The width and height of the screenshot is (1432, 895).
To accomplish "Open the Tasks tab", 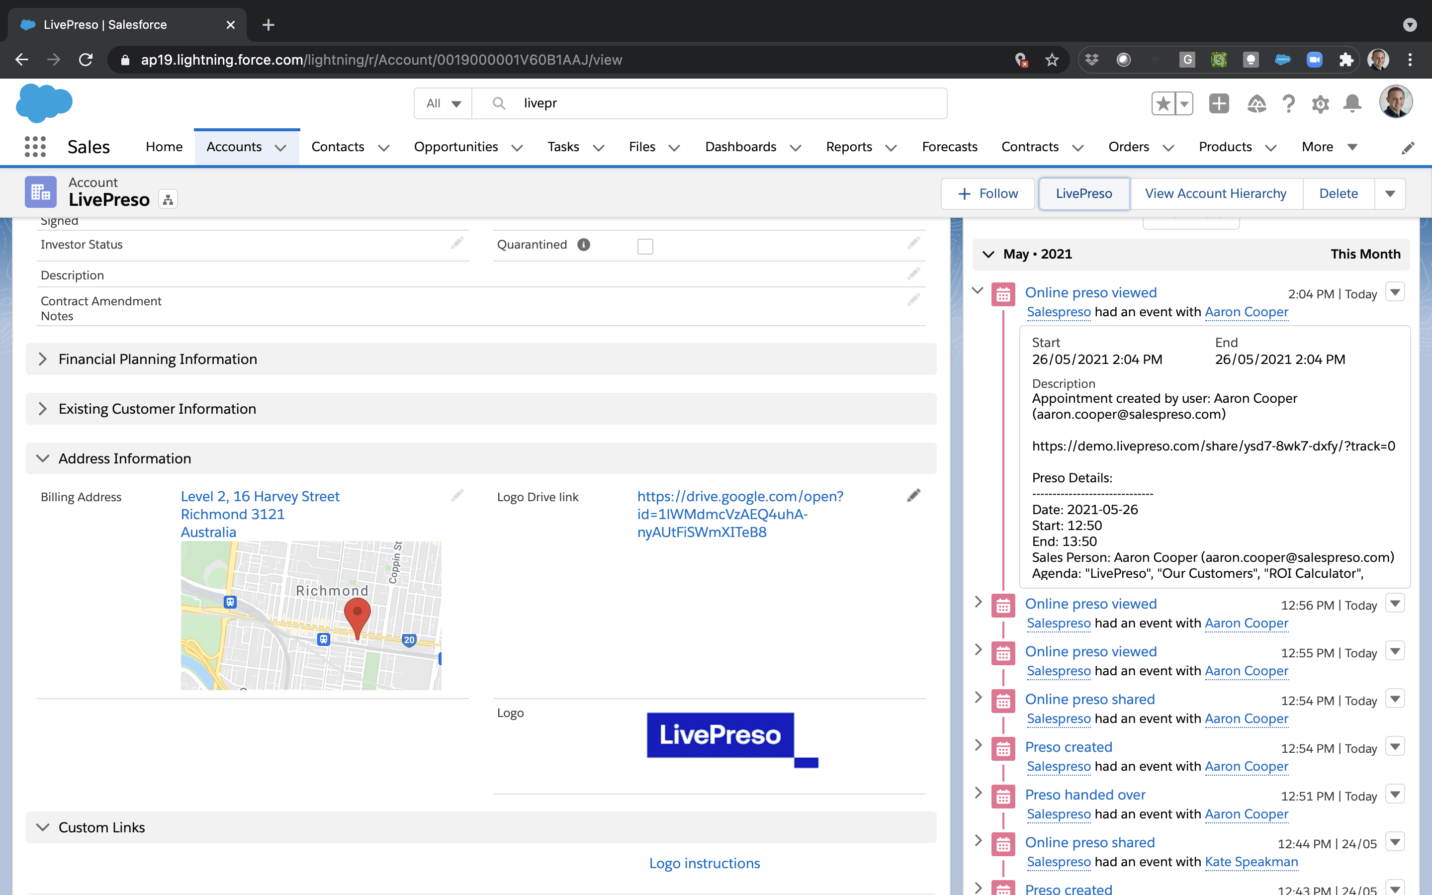I will 563,147.
